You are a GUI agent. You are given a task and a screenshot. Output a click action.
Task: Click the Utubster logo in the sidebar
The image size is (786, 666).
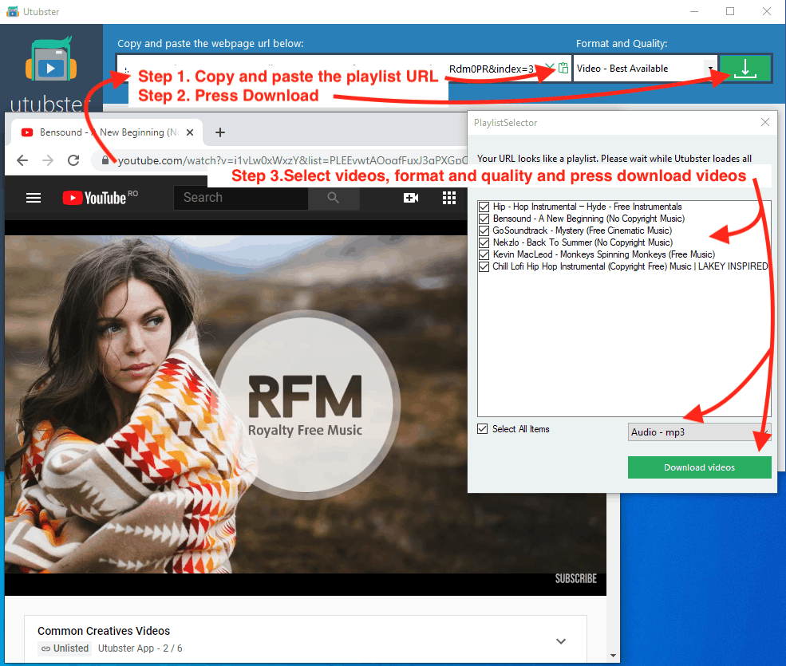pyautogui.click(x=51, y=59)
